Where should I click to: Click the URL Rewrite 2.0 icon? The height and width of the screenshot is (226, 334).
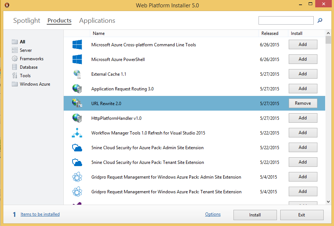pos(77,103)
